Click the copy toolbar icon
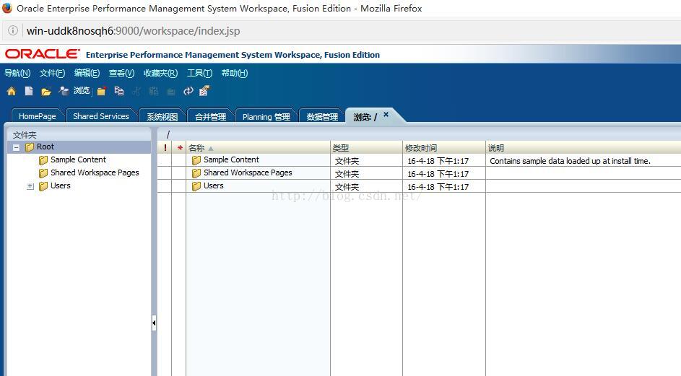Screen dimensions: 681x376 tap(118, 91)
